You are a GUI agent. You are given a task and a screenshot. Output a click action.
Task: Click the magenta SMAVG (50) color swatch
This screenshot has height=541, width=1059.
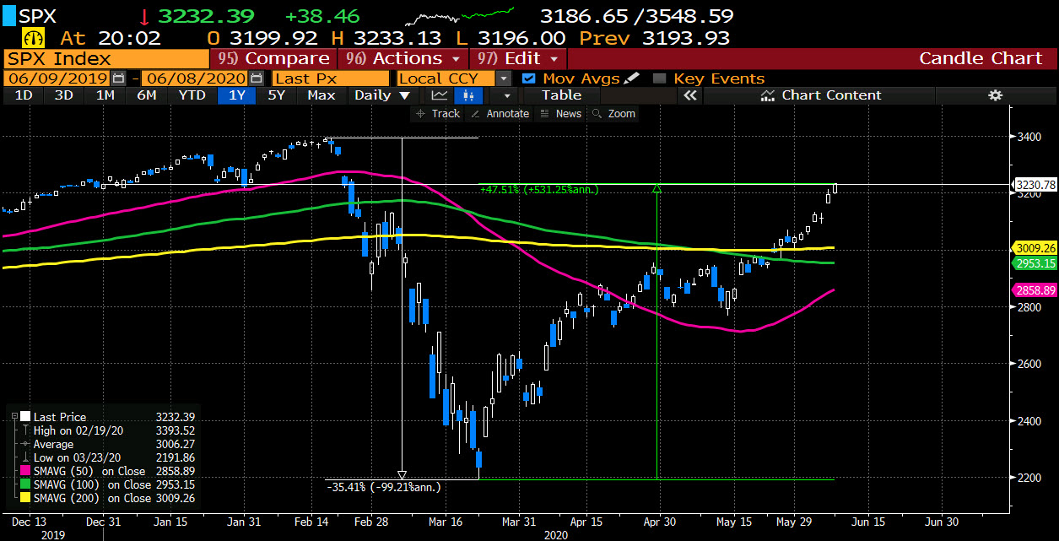coord(24,471)
